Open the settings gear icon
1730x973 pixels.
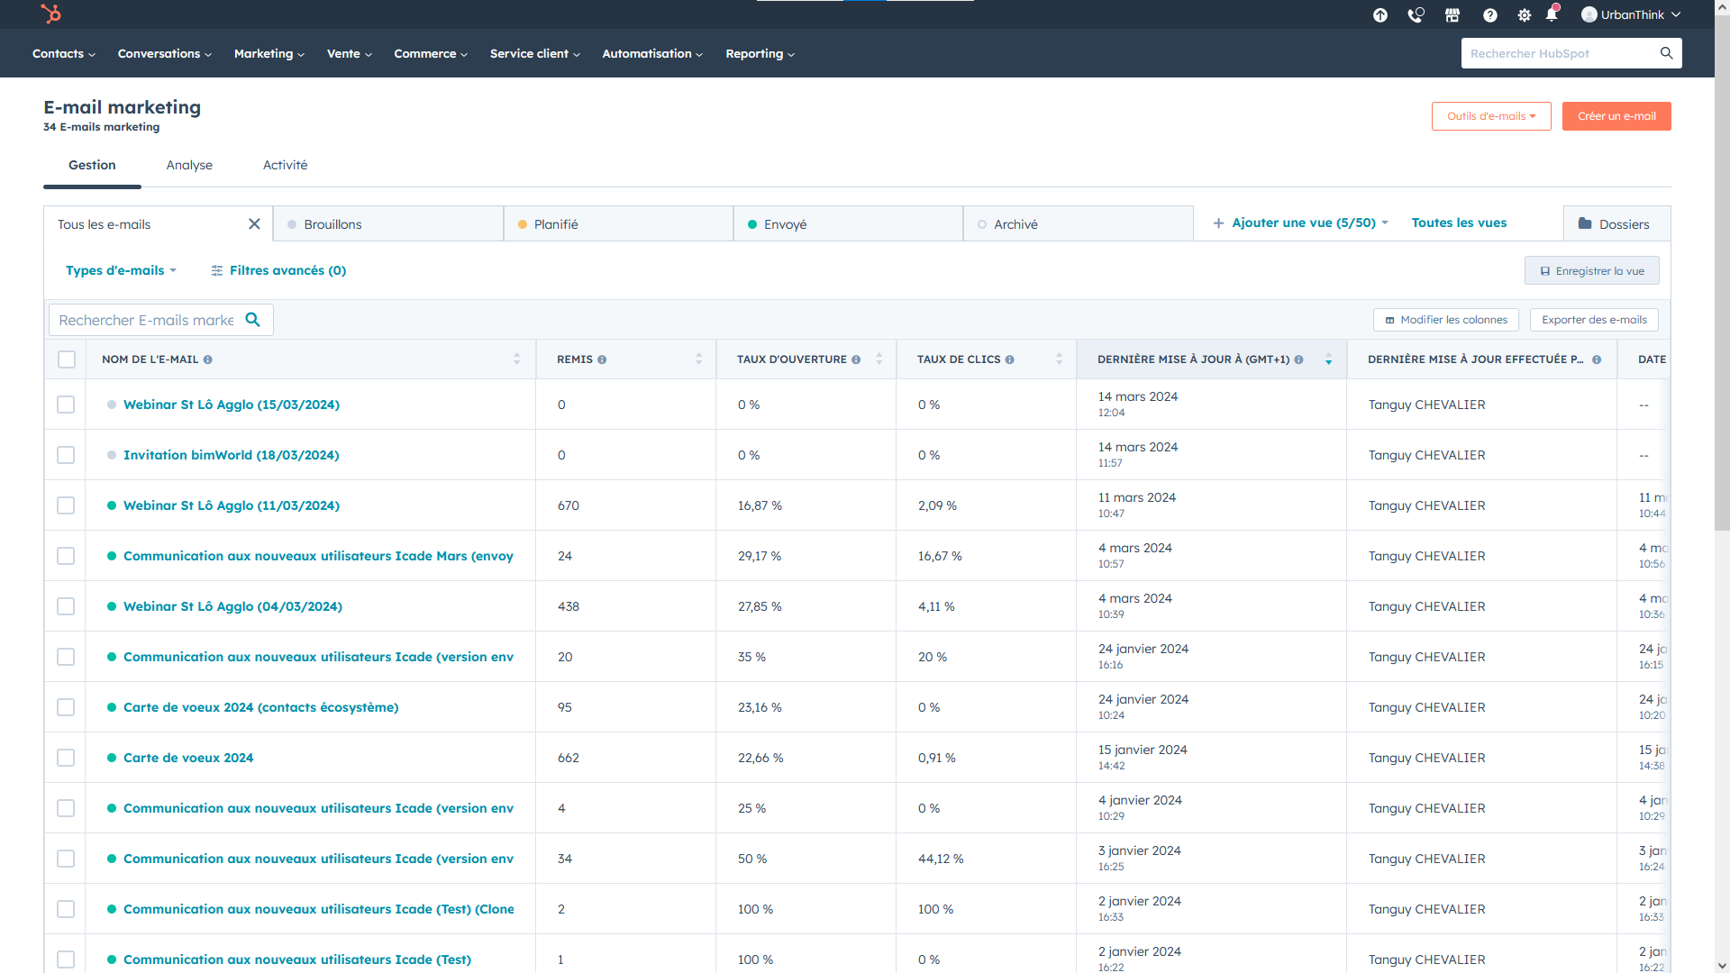coord(1524,14)
